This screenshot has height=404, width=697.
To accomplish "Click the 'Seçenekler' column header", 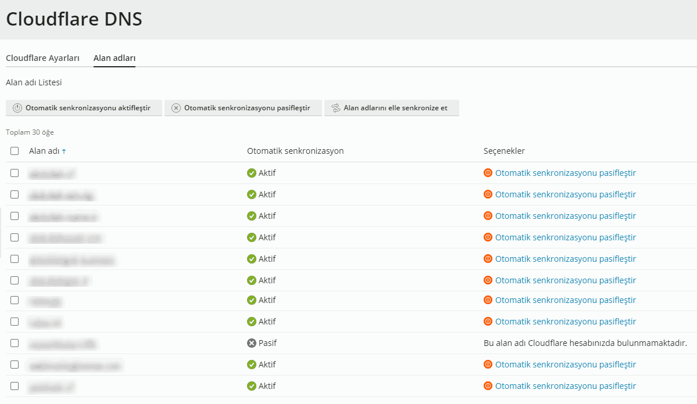I will click(504, 151).
